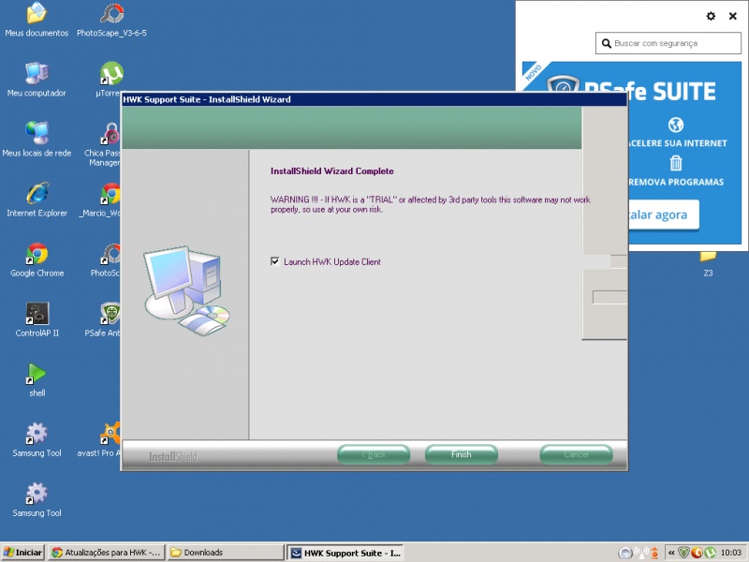This screenshot has height=562, width=749.
Task: Click the REMOVA PROGRAMAS text
Action: click(676, 182)
